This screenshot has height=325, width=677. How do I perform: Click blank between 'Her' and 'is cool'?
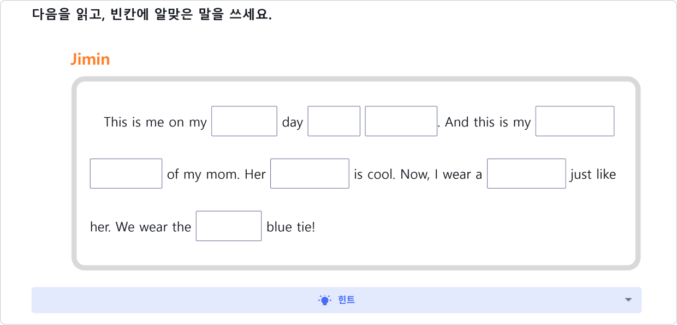pos(310,173)
